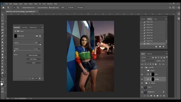Select the Zoom tool in the left toolbar
This screenshot has width=181, height=102.
(3, 76)
